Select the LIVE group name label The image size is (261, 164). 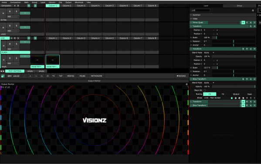[5, 38]
